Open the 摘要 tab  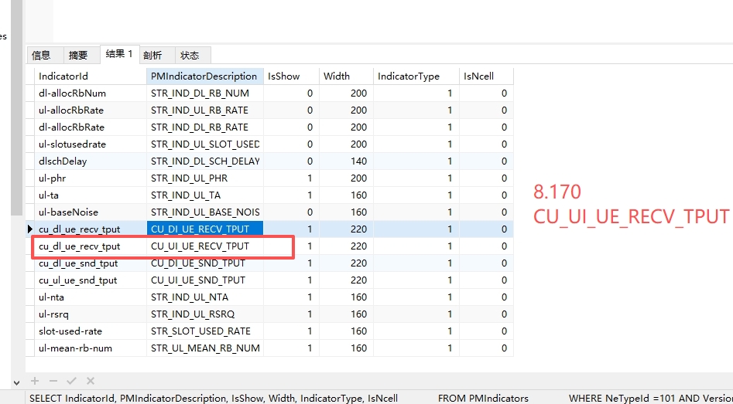[x=78, y=55]
